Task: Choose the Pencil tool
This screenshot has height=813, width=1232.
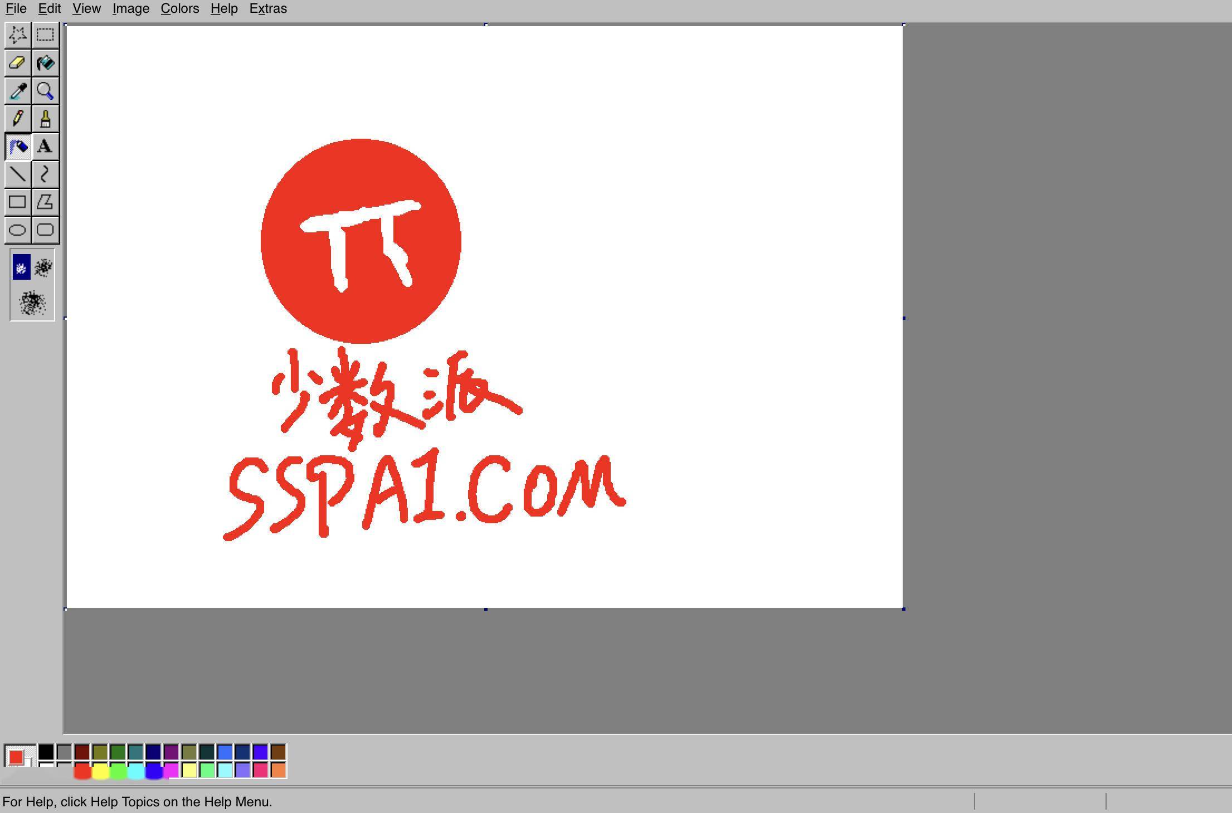Action: (17, 119)
